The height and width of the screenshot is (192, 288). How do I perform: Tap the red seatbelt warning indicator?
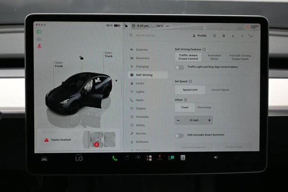tap(39, 46)
